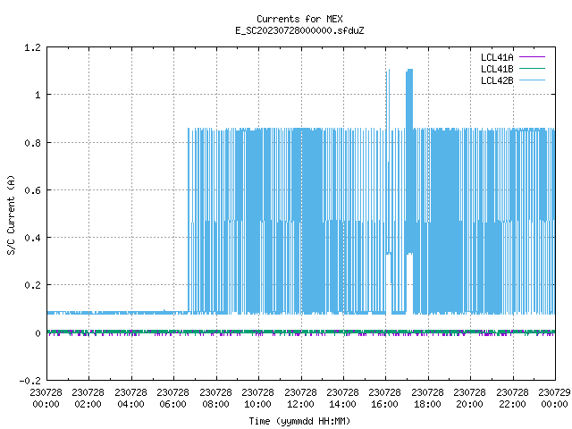This screenshot has height=429, width=572.
Task: Click the LCL41B legend label
Action: click(497, 69)
